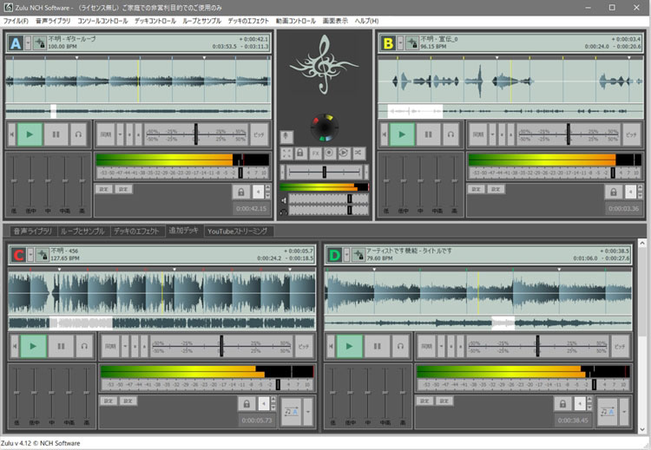Toggle the loop lock on deck D
This screenshot has width=651, height=450.
tap(562, 403)
